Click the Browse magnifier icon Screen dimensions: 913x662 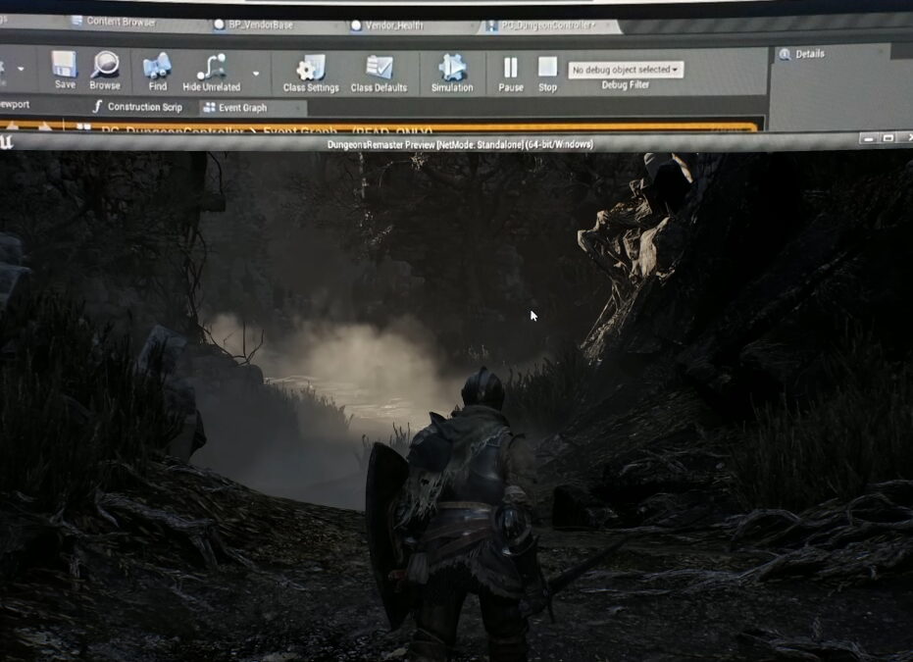pos(105,71)
